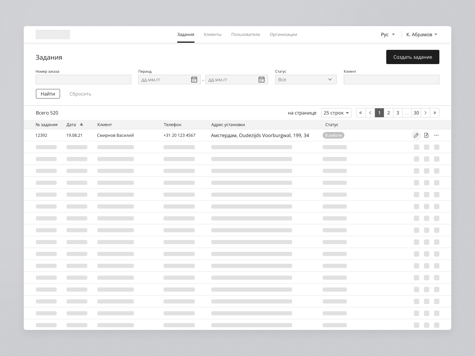Click the document upload icon for task 12392
The width and height of the screenshot is (475, 356).
pyautogui.click(x=426, y=135)
